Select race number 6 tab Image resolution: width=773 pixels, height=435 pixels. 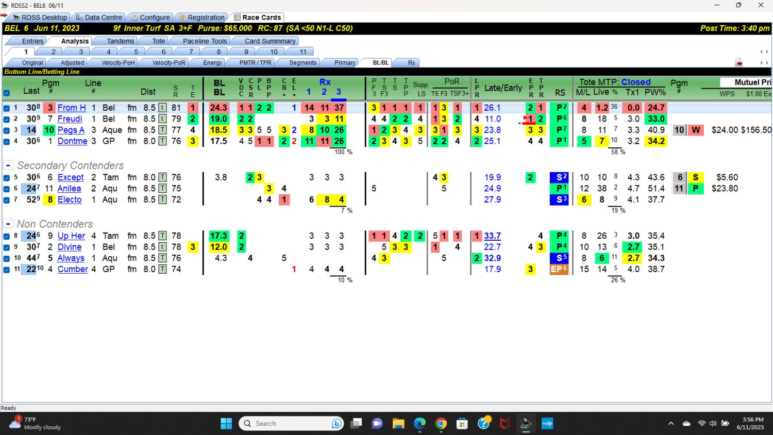coord(163,52)
